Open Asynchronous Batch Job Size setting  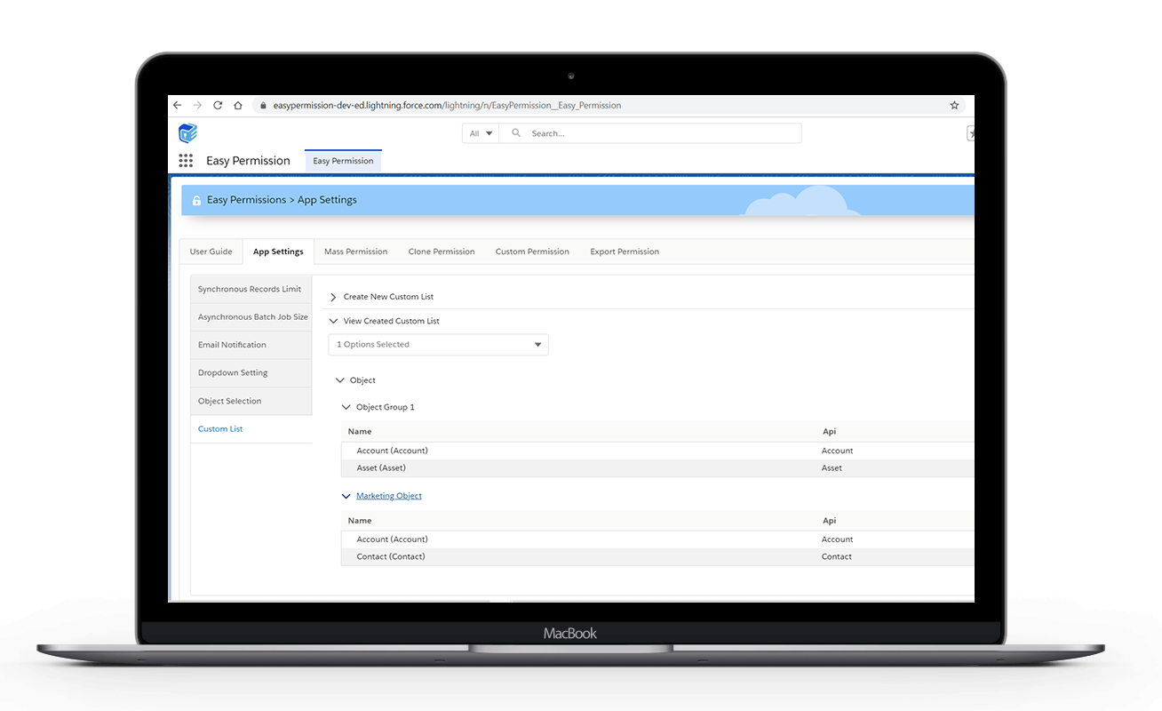[251, 317]
